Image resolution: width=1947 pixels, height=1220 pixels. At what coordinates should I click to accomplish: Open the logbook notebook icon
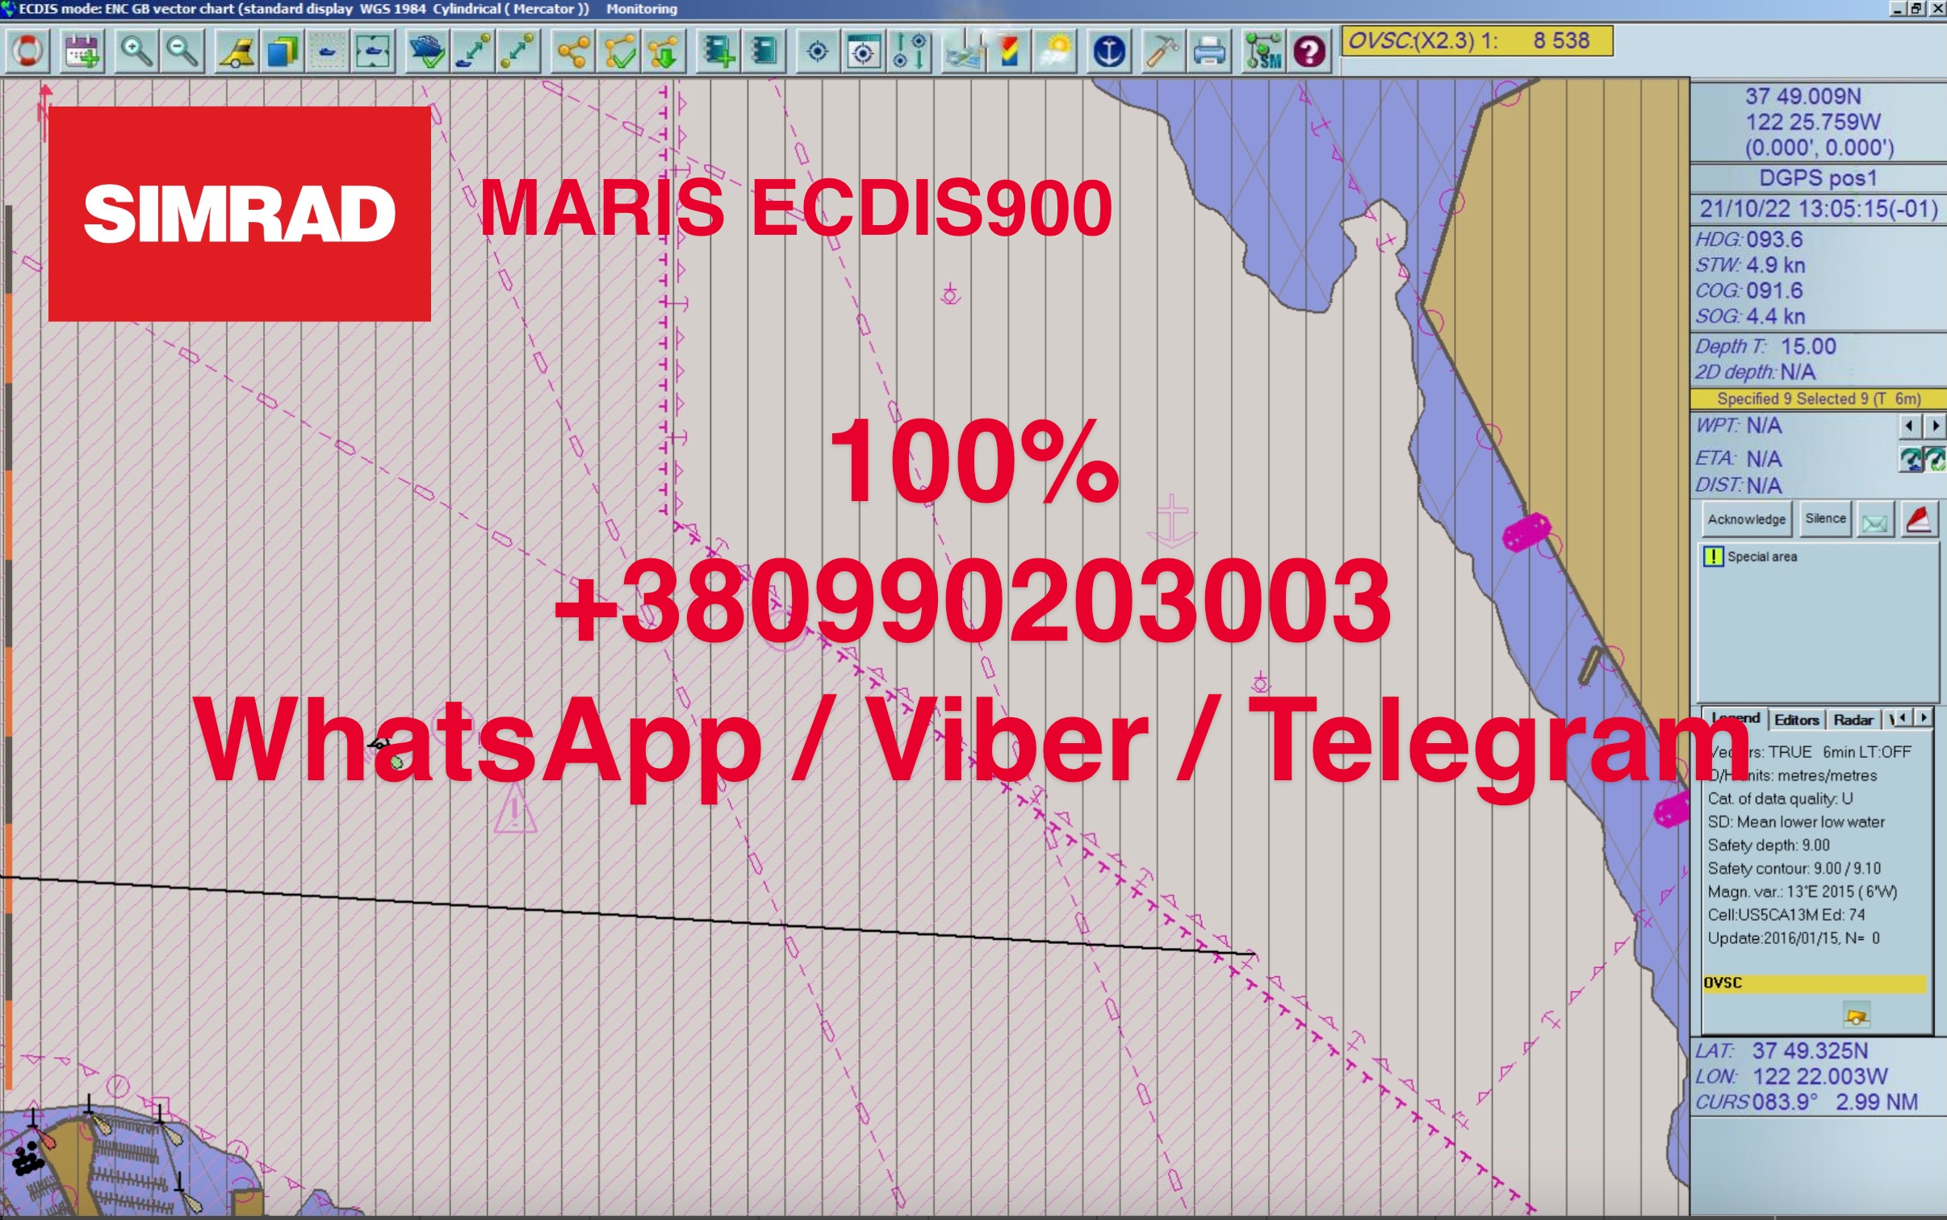click(764, 52)
